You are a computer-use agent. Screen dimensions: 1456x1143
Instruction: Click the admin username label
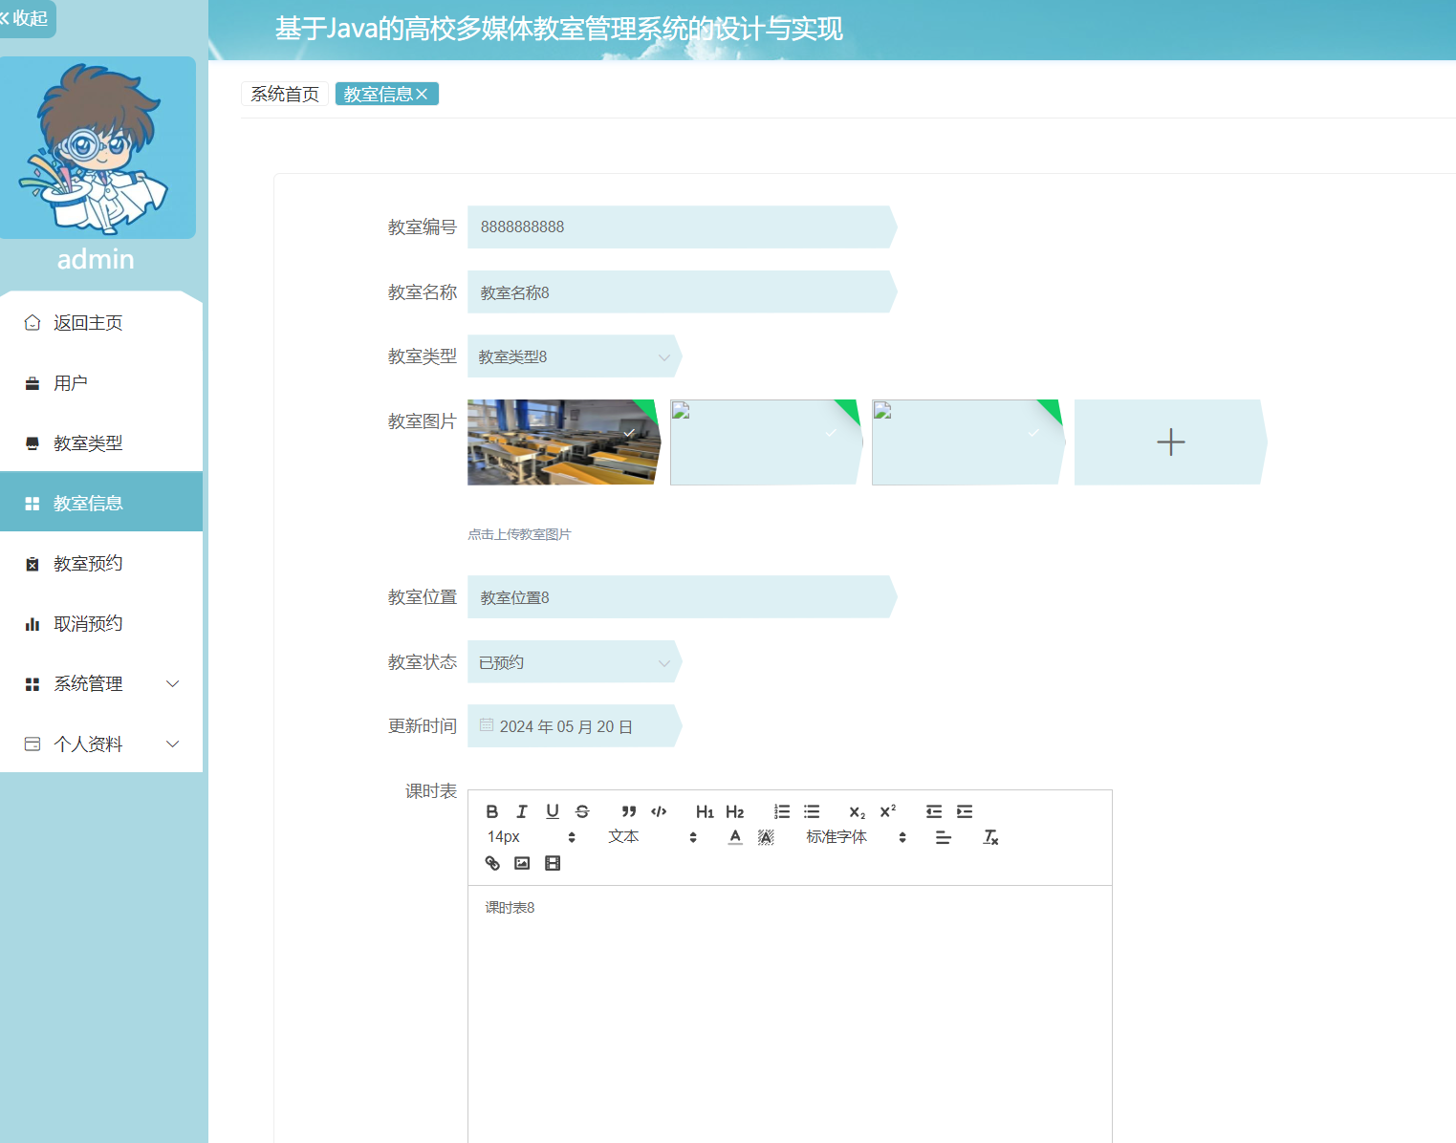pos(96,259)
